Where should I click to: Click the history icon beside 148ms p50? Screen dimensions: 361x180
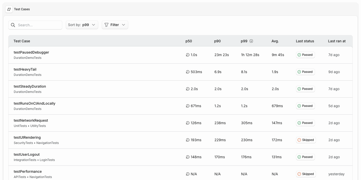pyautogui.click(x=188, y=157)
